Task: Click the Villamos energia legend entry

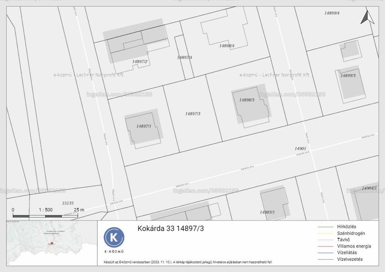Action: click(344, 246)
